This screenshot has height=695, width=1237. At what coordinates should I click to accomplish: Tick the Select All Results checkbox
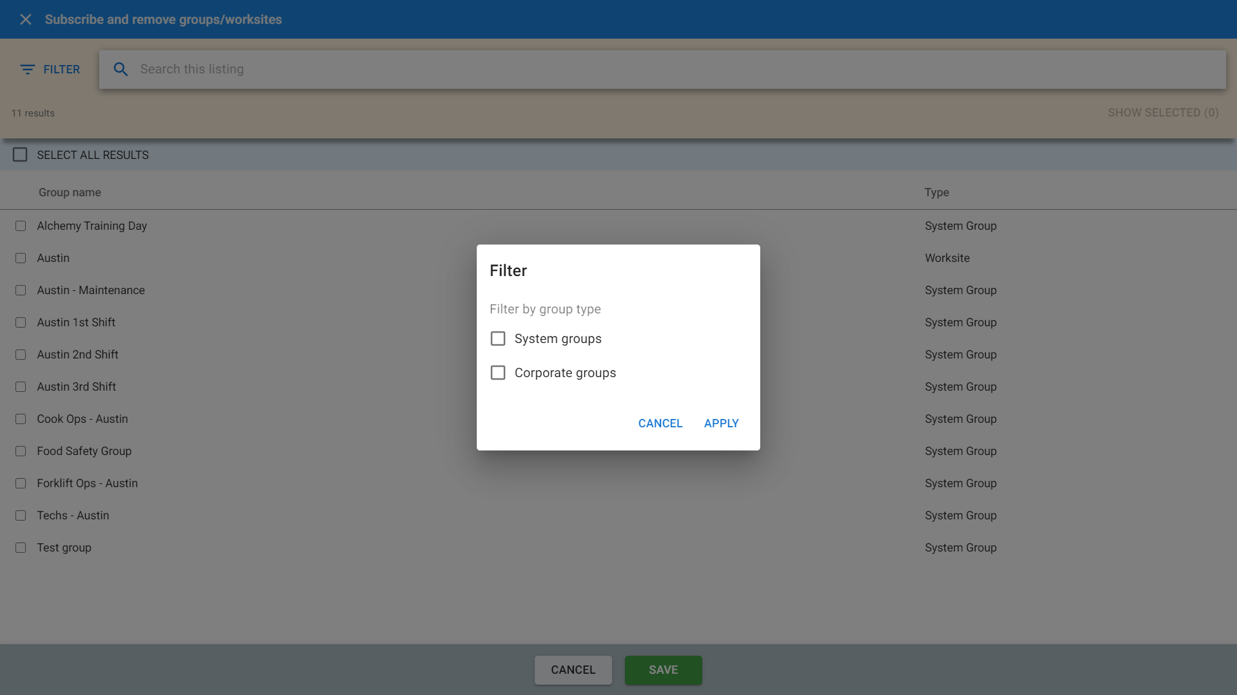pos(20,155)
